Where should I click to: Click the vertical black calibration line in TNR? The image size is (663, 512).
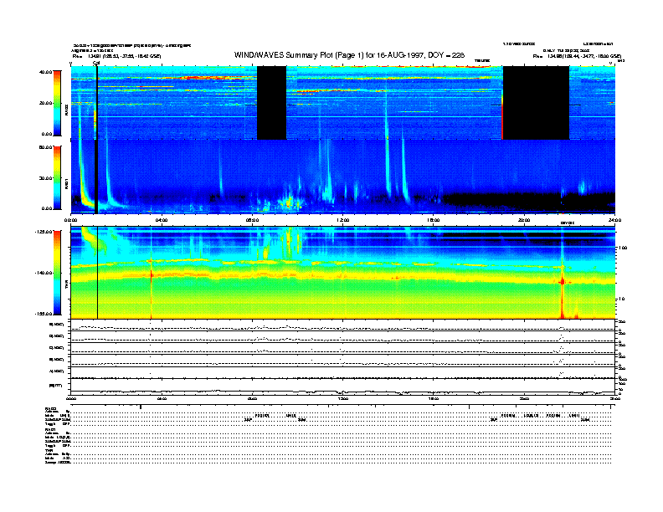(98, 273)
